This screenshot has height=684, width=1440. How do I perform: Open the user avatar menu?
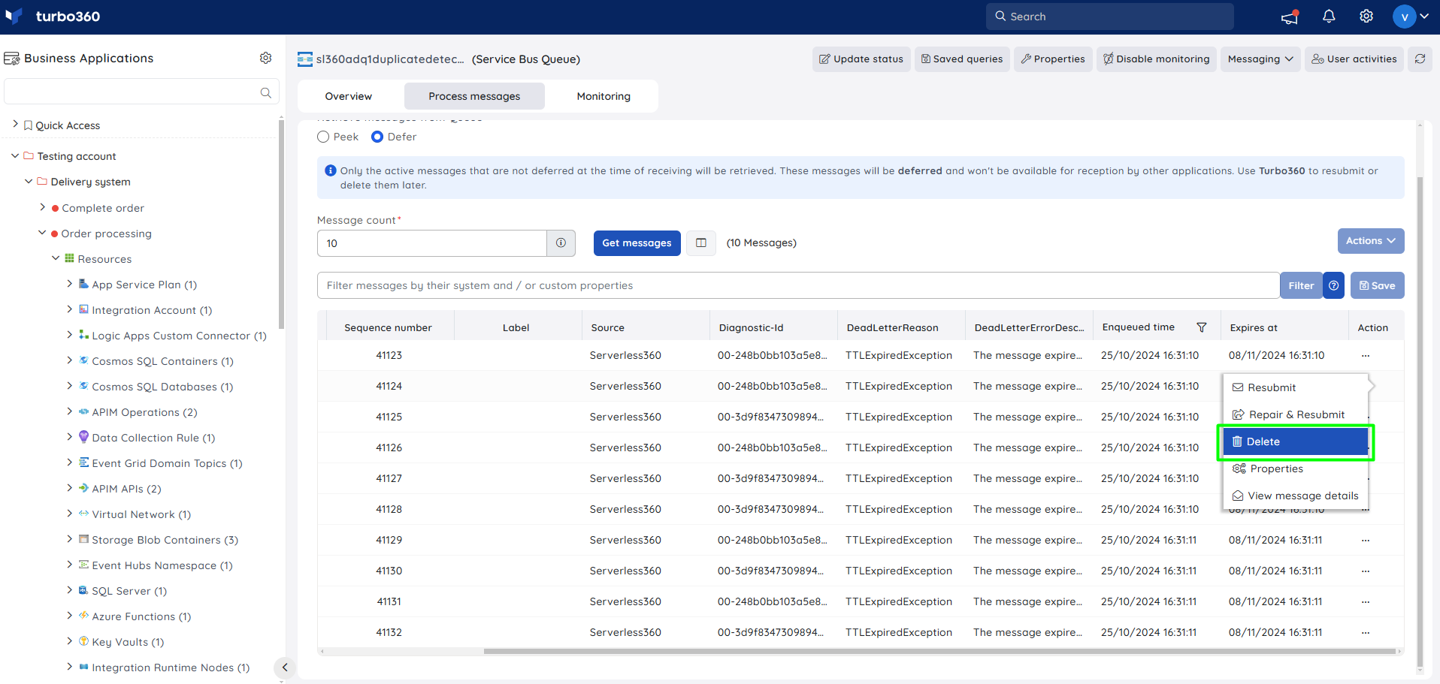click(1411, 17)
